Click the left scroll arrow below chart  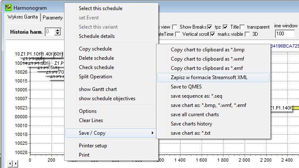10,163
